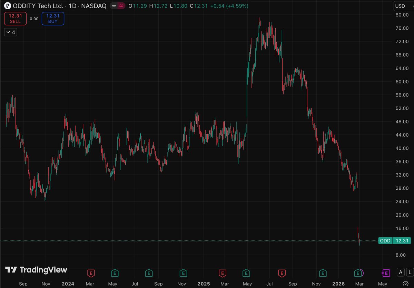Click the change value +0.54 (+4.59%)

click(x=229, y=6)
